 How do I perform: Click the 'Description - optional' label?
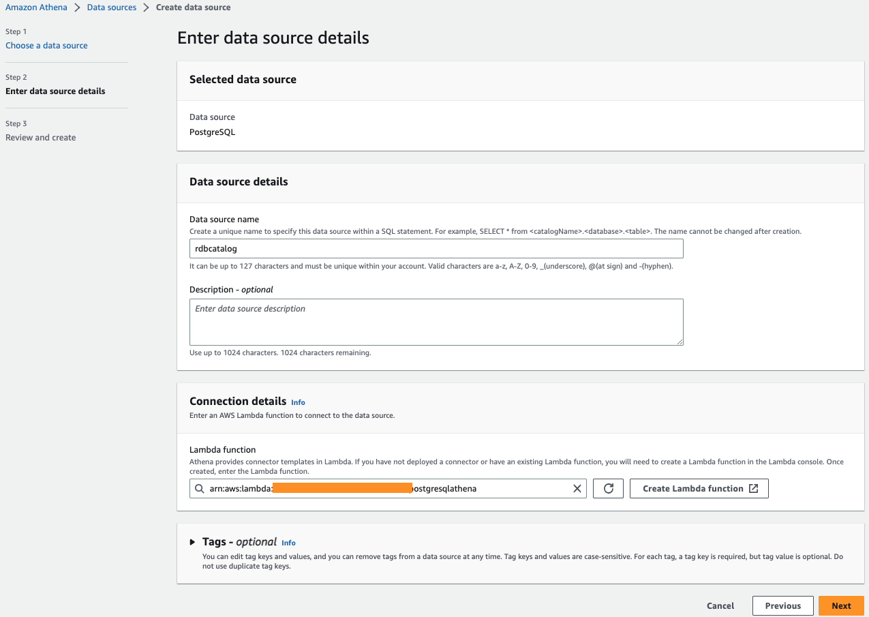click(231, 290)
